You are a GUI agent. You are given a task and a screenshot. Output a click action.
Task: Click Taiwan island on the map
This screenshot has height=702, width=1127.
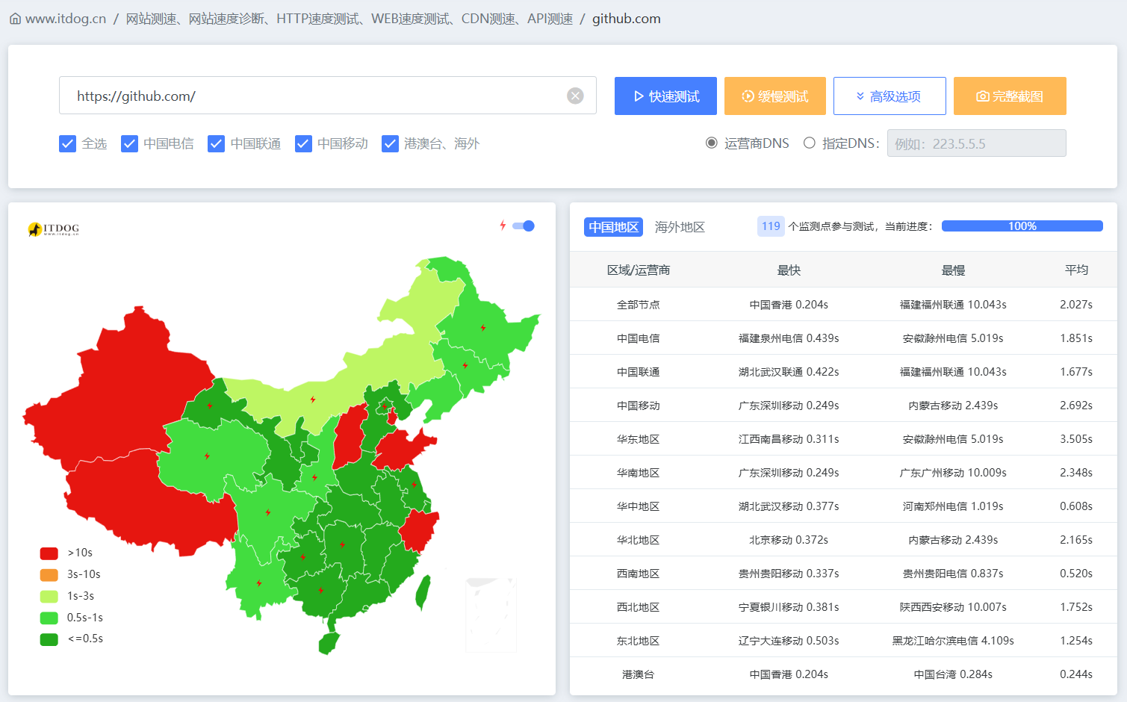tap(423, 589)
